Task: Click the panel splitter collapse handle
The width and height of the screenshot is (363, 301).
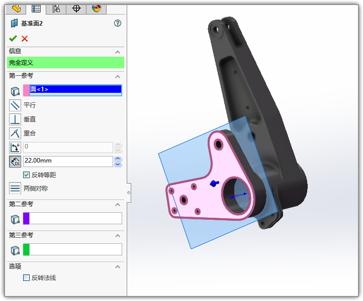Action: click(129, 193)
